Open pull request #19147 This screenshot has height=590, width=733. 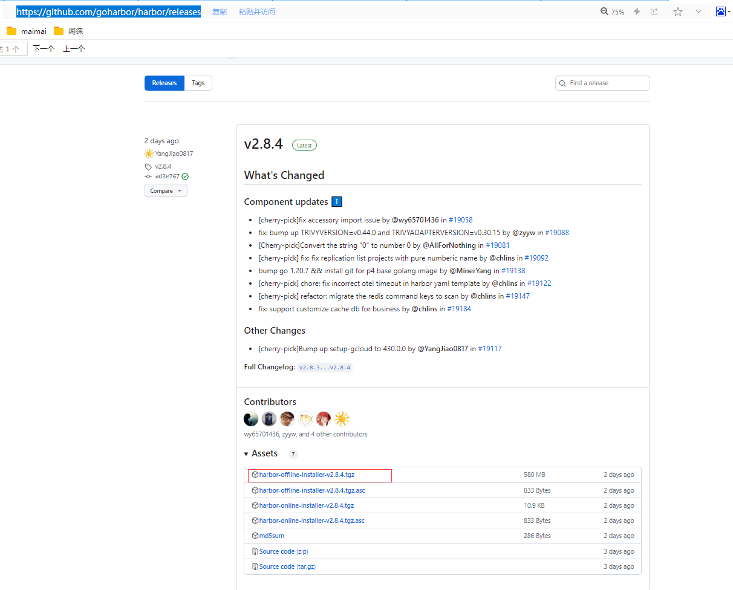518,296
